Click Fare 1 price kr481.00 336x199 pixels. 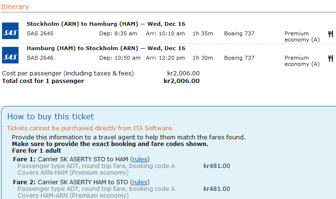(216, 166)
